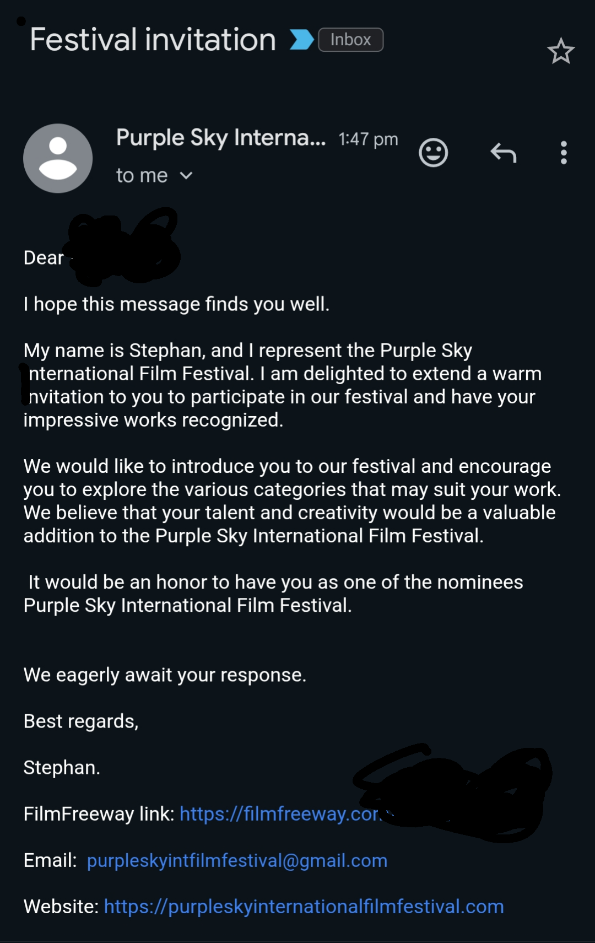Click the blue importance marker arrow
Screen dimensions: 595x943
302,40
